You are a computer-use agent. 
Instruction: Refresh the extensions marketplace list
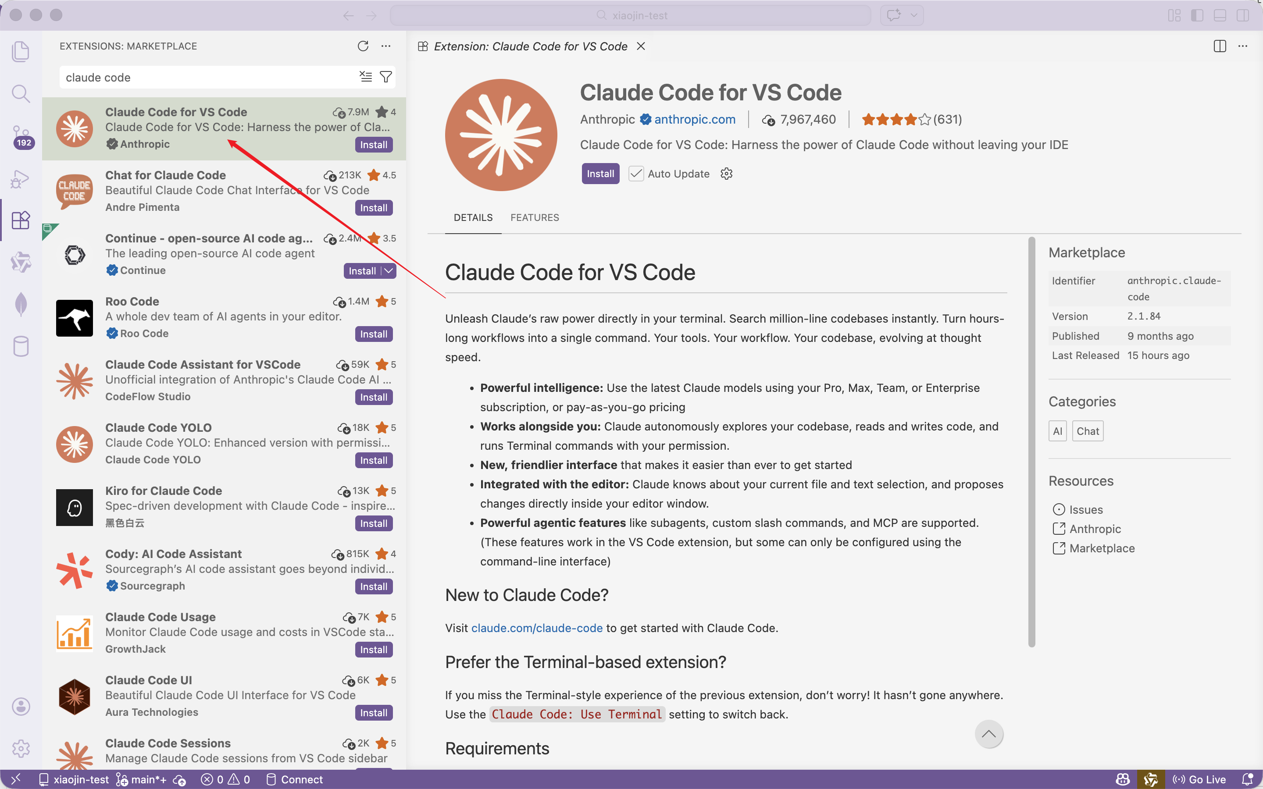[363, 46]
